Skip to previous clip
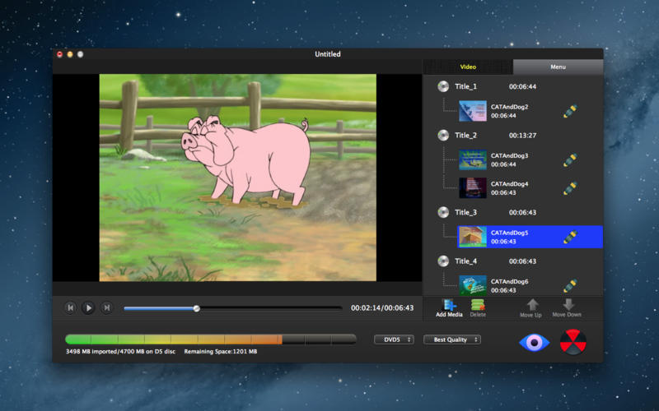 (x=70, y=307)
